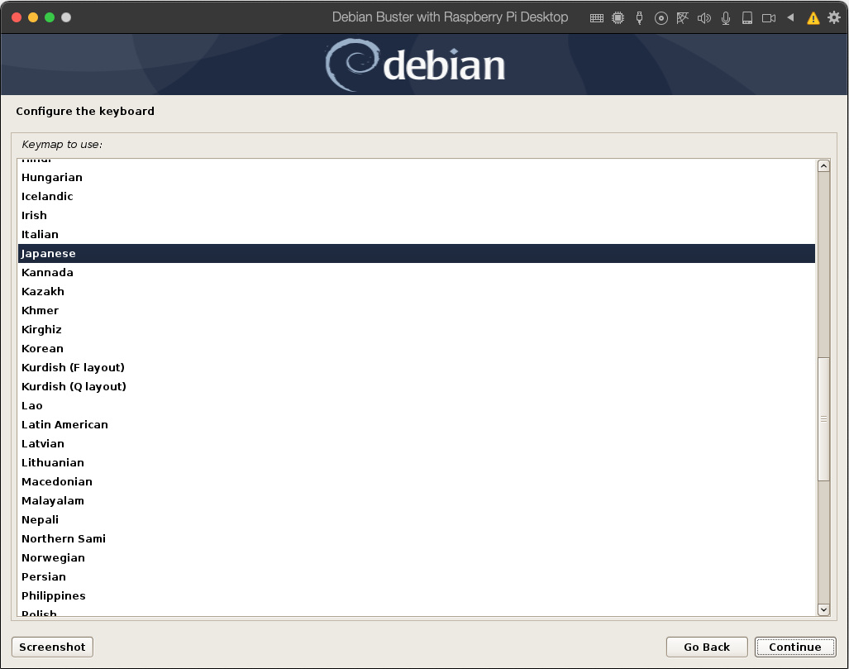849x669 pixels.
Task: Click the gray fourth window control button
Action: (x=66, y=17)
